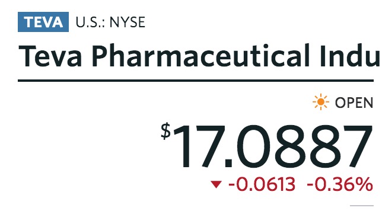Click the word Pharmaceutical in the heading
Image resolution: width=382 pixels, height=214 pixels.
[x=200, y=56]
